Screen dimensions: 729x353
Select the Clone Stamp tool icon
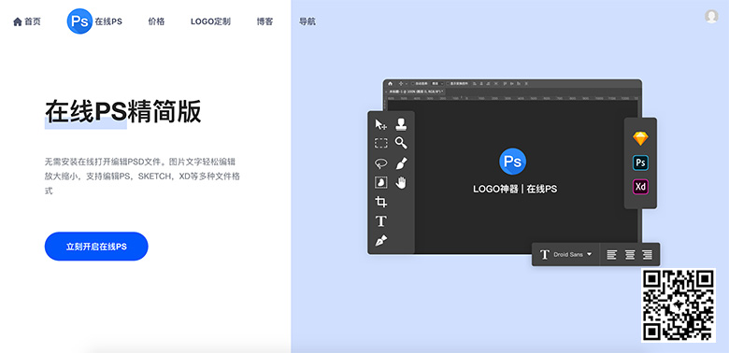(x=401, y=124)
